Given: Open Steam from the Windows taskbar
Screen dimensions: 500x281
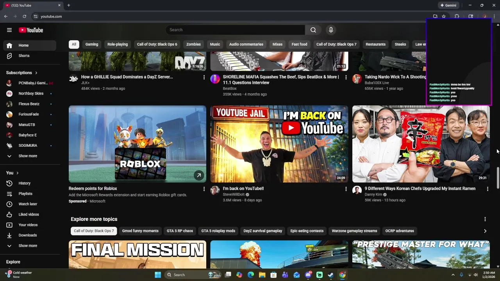Looking at the screenshot, I should point(331,275).
